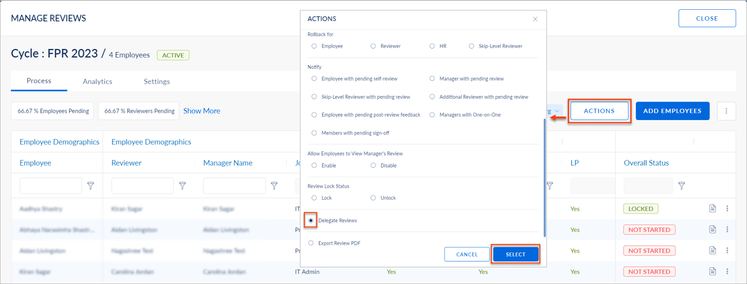
Task: Click the Employee column filter funnel icon
Action: coord(91,186)
